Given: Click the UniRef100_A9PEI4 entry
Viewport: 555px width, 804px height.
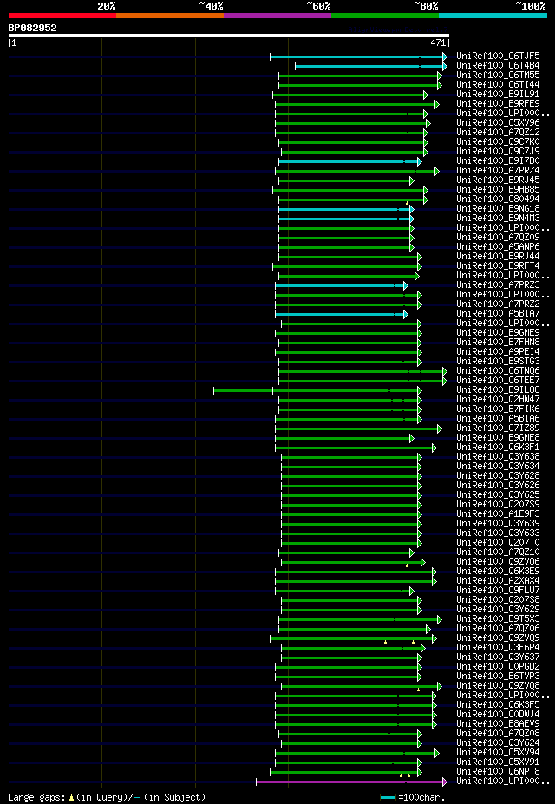Looking at the screenshot, I should tap(498, 352).
